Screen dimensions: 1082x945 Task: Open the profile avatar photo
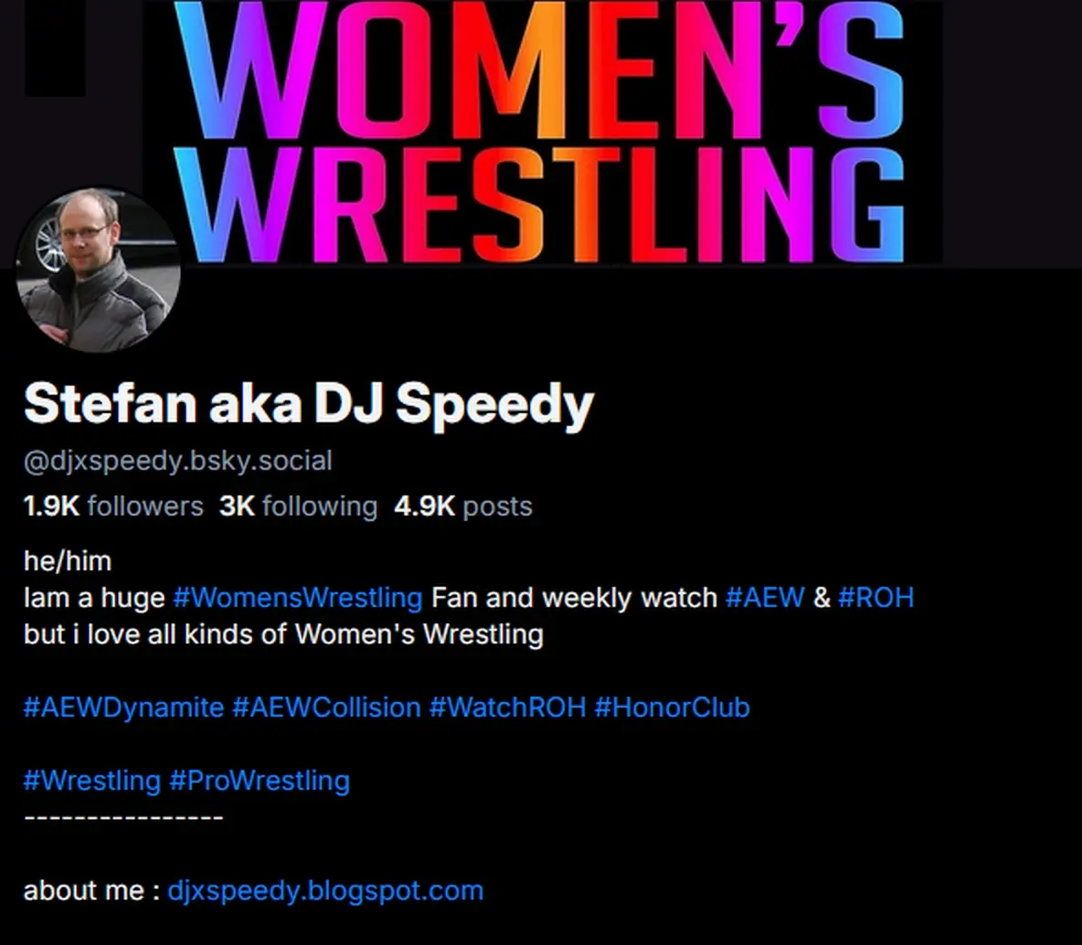(98, 270)
